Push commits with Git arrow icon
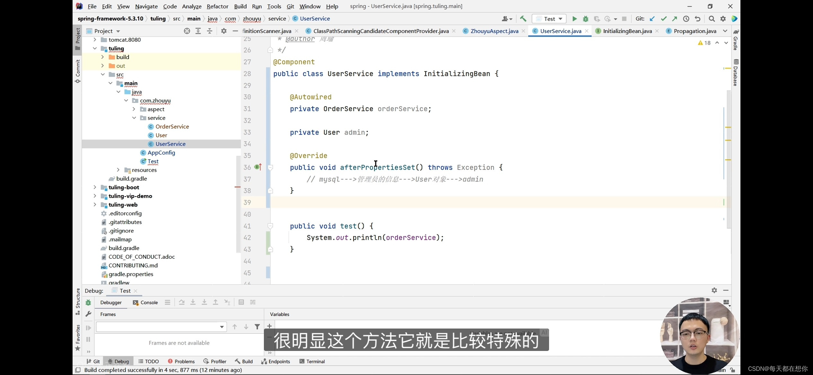Viewport: 813px width, 375px height. 675,19
